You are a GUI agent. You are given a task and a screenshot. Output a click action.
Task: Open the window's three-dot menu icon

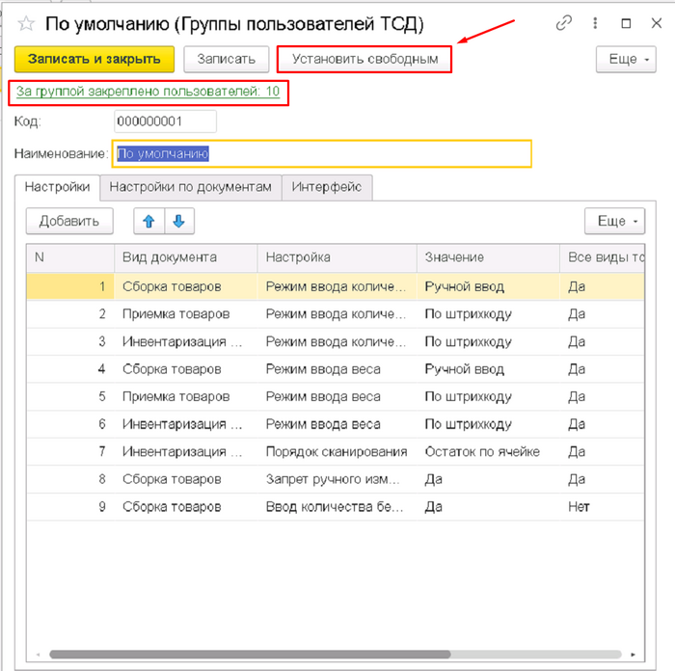click(596, 23)
